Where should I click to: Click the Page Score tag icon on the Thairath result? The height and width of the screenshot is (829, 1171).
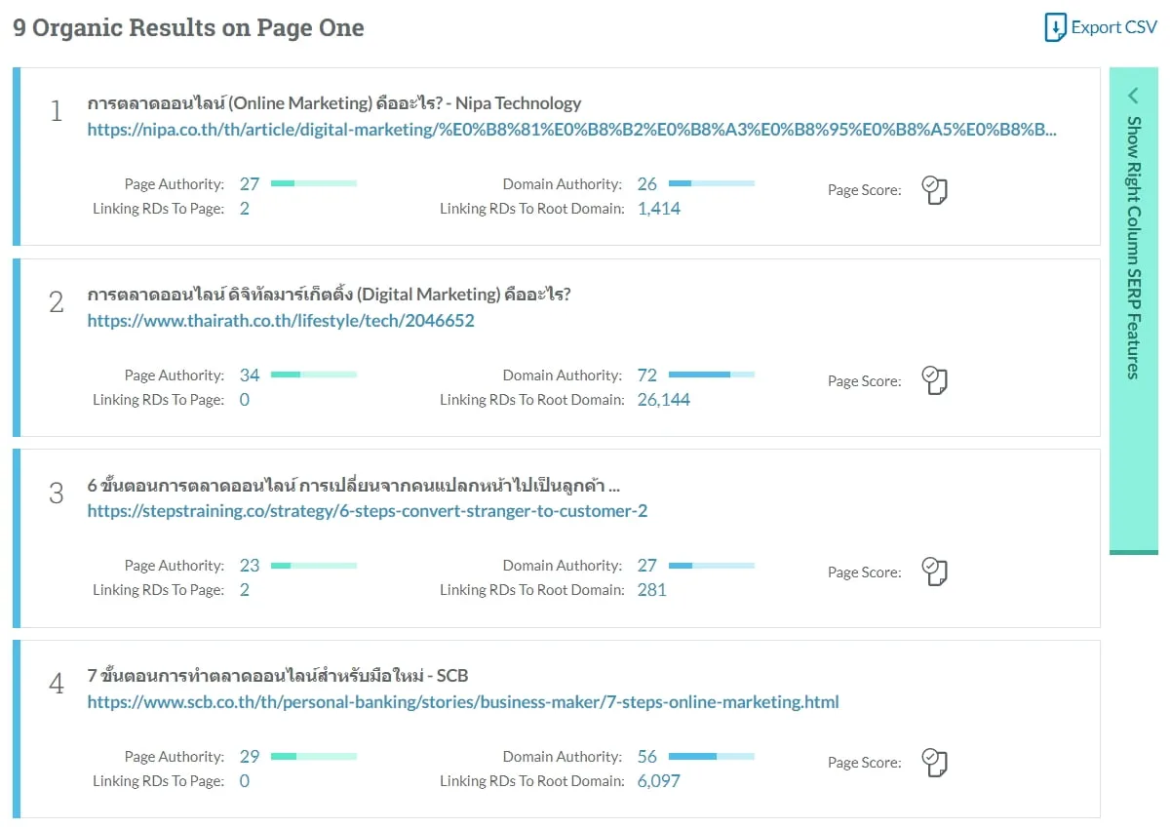pyautogui.click(x=935, y=380)
